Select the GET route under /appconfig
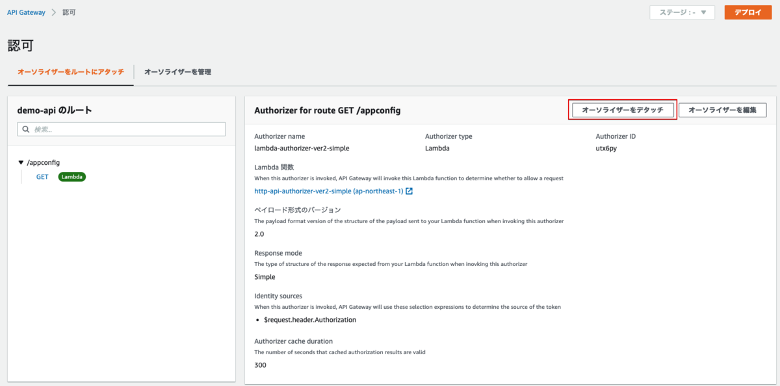This screenshot has width=780, height=386. [x=42, y=176]
